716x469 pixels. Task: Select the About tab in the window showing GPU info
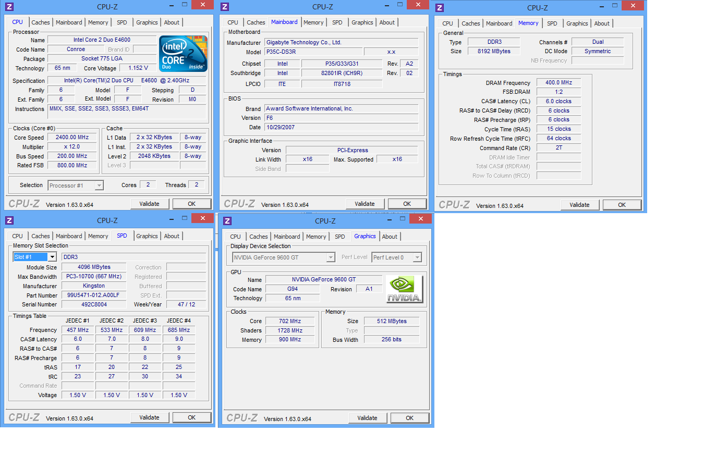click(390, 237)
